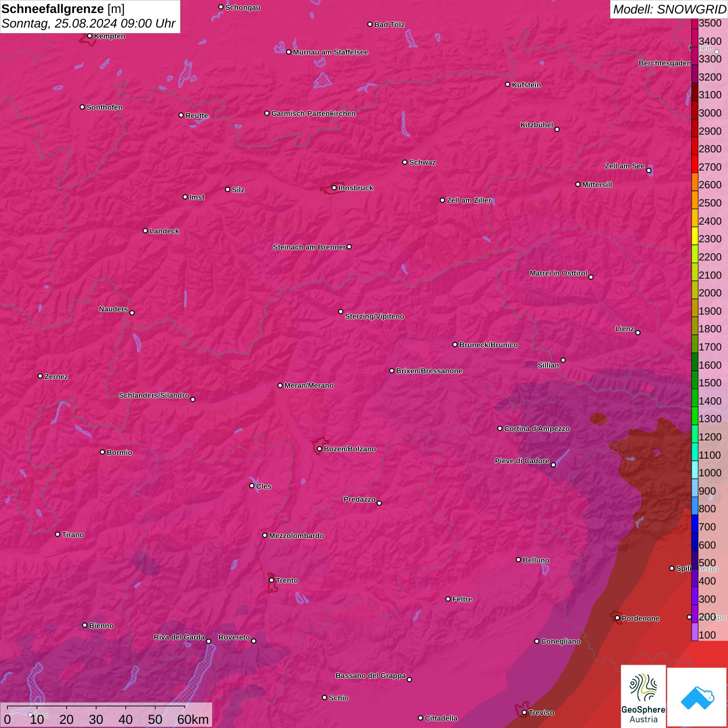Viewport: 728px width, 728px height.
Task: Click the Garmisch-Partenkirchen marker dot
Action: pyautogui.click(x=267, y=113)
